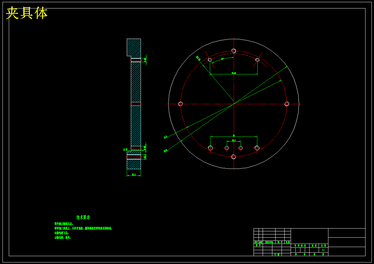Click the upper-right hole on the red bolt circle
This screenshot has height=264, width=374.
click(257, 60)
